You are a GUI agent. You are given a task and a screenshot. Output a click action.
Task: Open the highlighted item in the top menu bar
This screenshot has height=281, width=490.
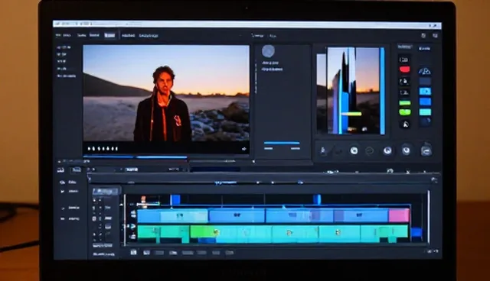(x=109, y=36)
